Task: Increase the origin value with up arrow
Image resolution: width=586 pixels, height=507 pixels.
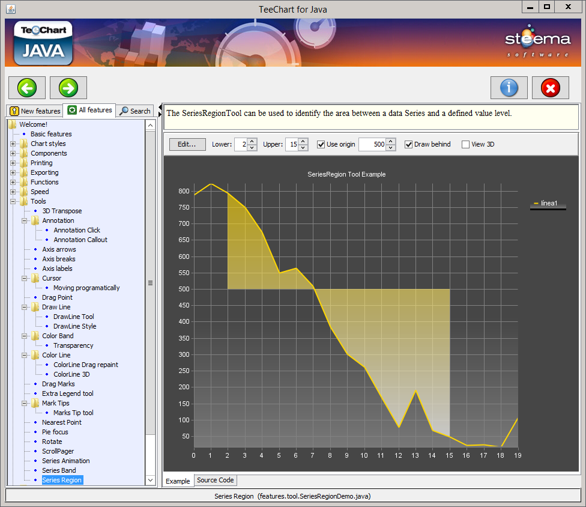Action: pyautogui.click(x=390, y=141)
